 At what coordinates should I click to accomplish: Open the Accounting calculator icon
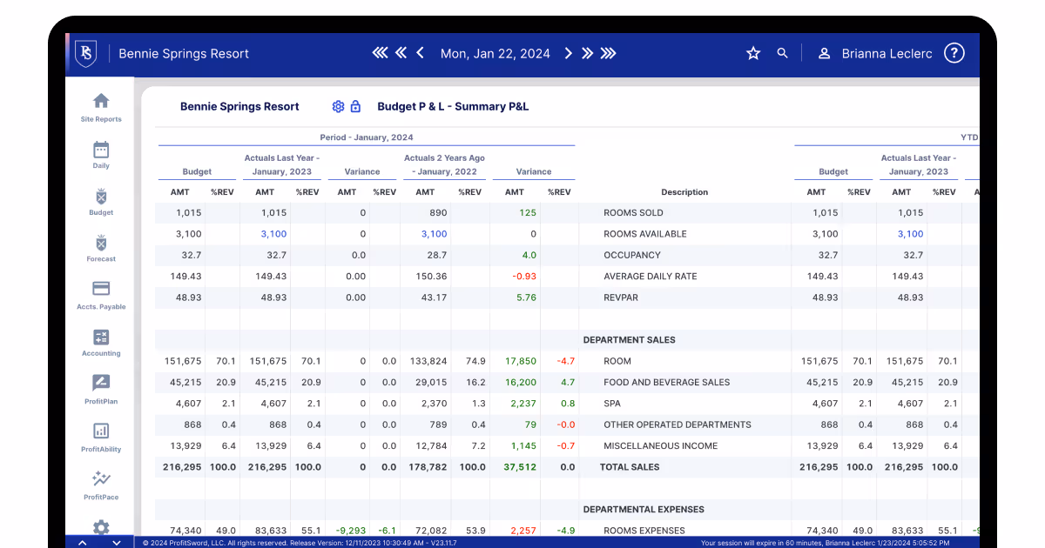101,342
